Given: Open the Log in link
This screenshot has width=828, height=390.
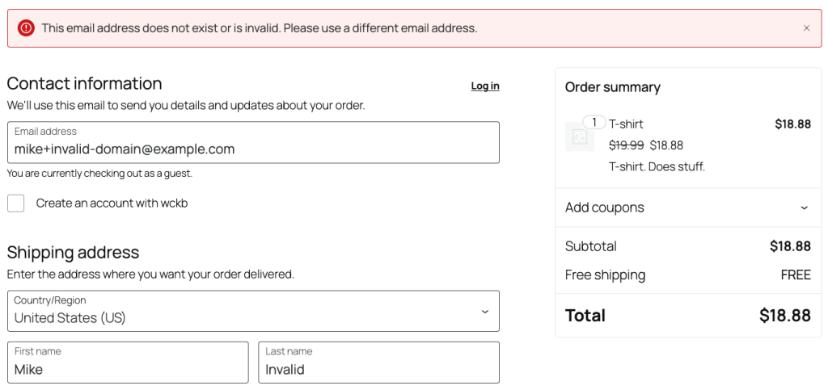Looking at the screenshot, I should point(484,86).
